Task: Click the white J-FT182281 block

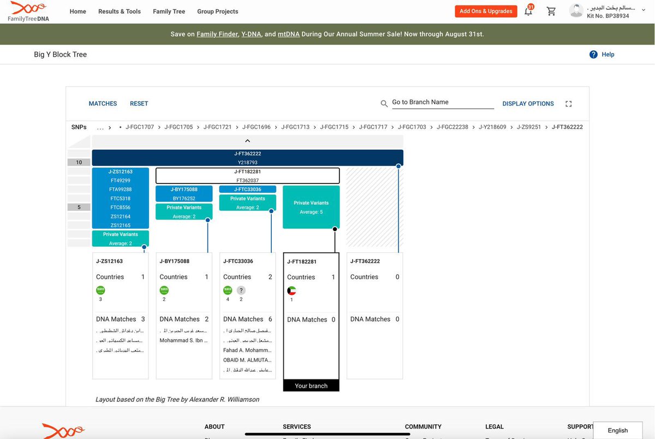Action: coord(247,176)
